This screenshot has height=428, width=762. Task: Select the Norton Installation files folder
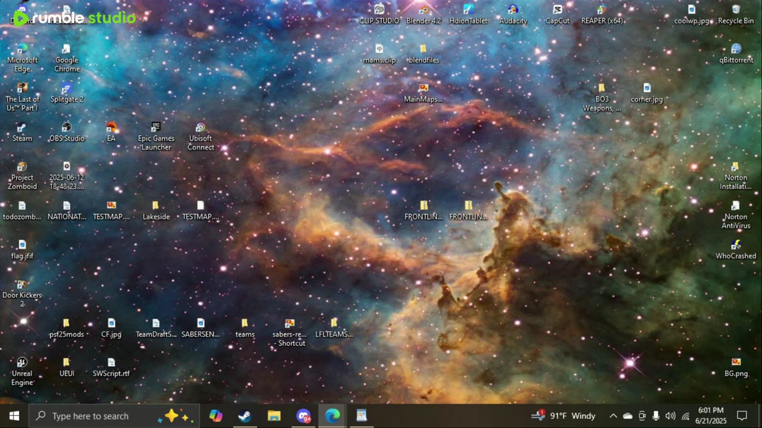click(736, 175)
